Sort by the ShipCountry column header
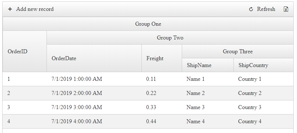 [264, 65]
